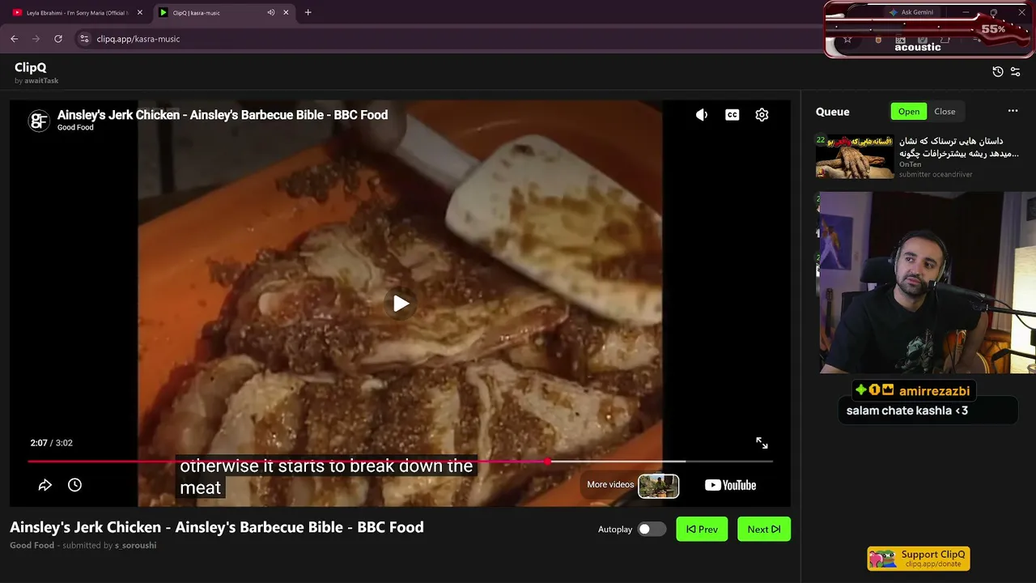
Task: Mute the ClipQ tab audio icon
Action: pos(270,13)
